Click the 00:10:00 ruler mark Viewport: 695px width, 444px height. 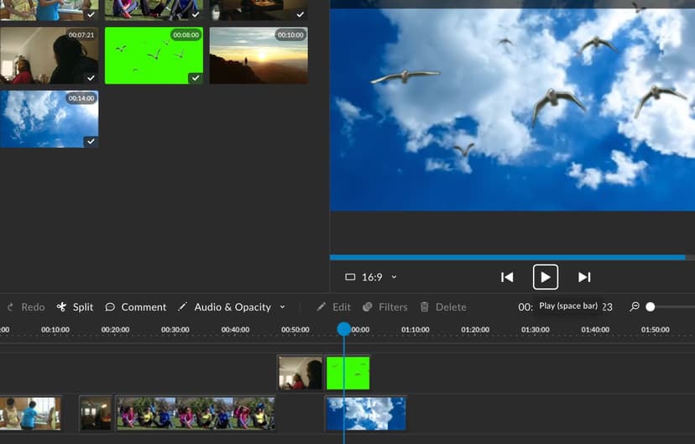pos(55,330)
